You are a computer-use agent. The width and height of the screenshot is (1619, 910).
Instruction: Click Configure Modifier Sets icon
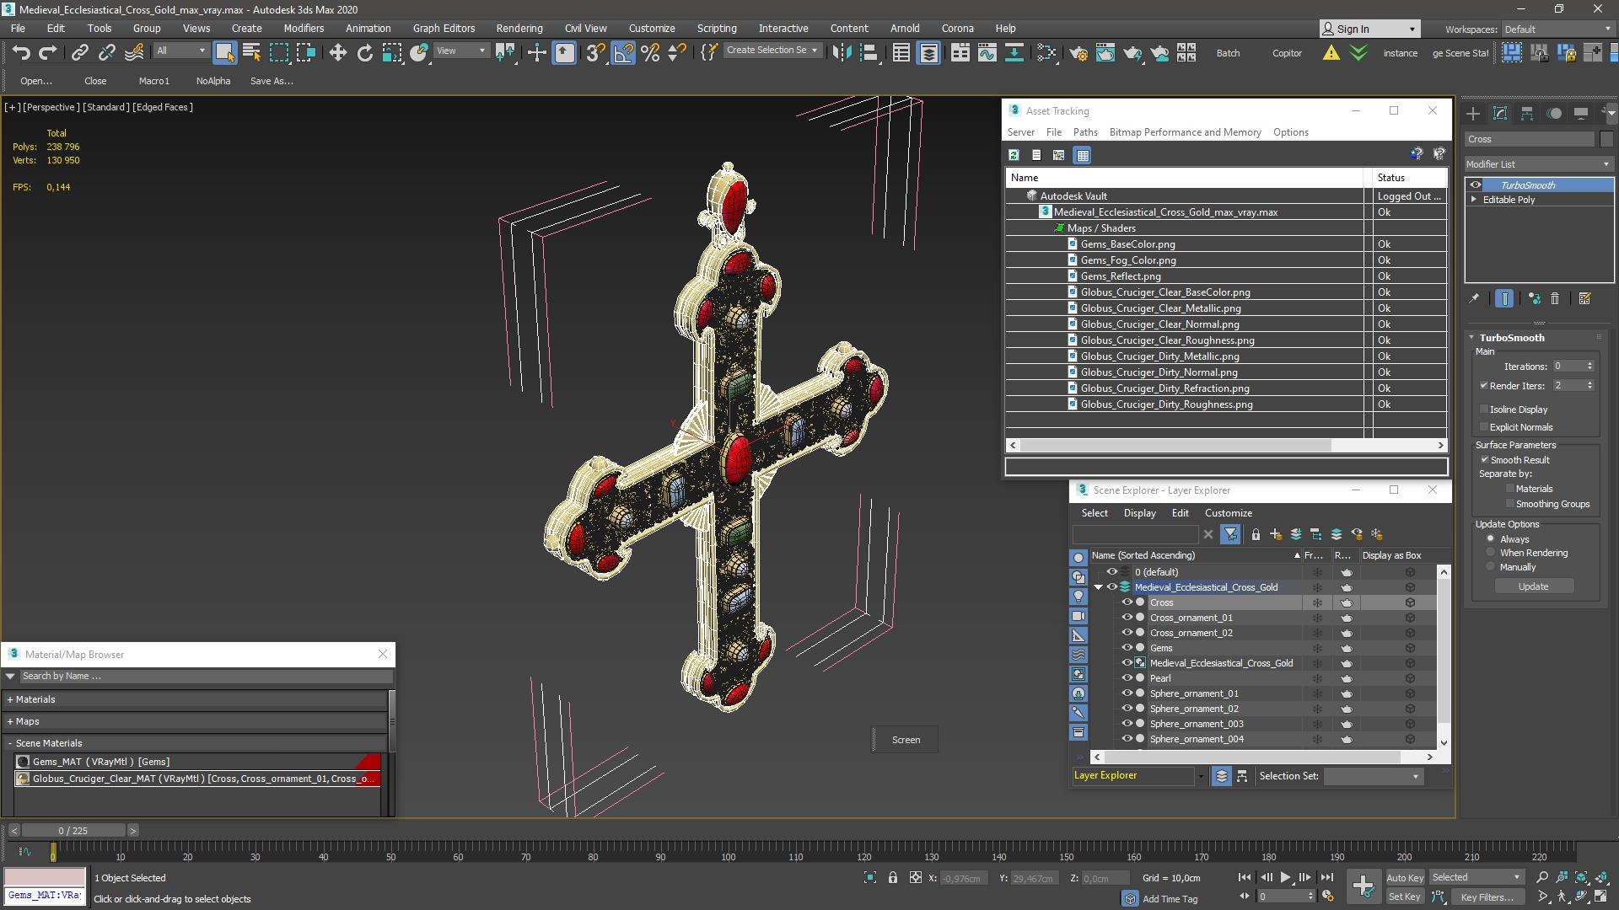1584,298
